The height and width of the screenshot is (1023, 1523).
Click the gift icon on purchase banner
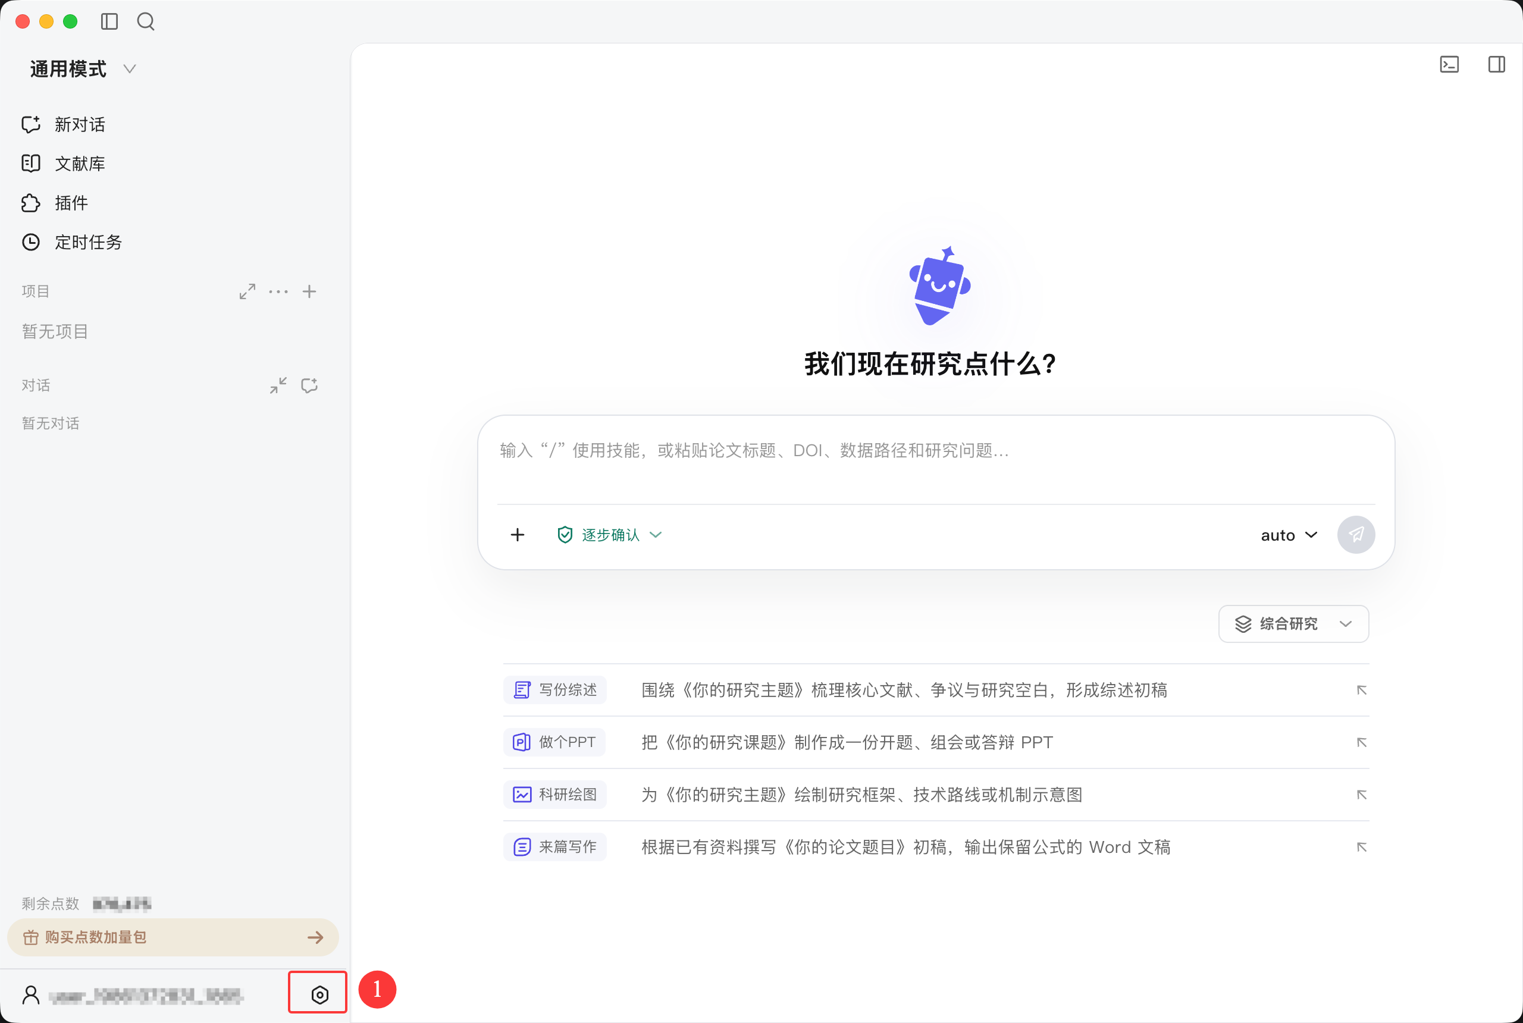(x=31, y=937)
